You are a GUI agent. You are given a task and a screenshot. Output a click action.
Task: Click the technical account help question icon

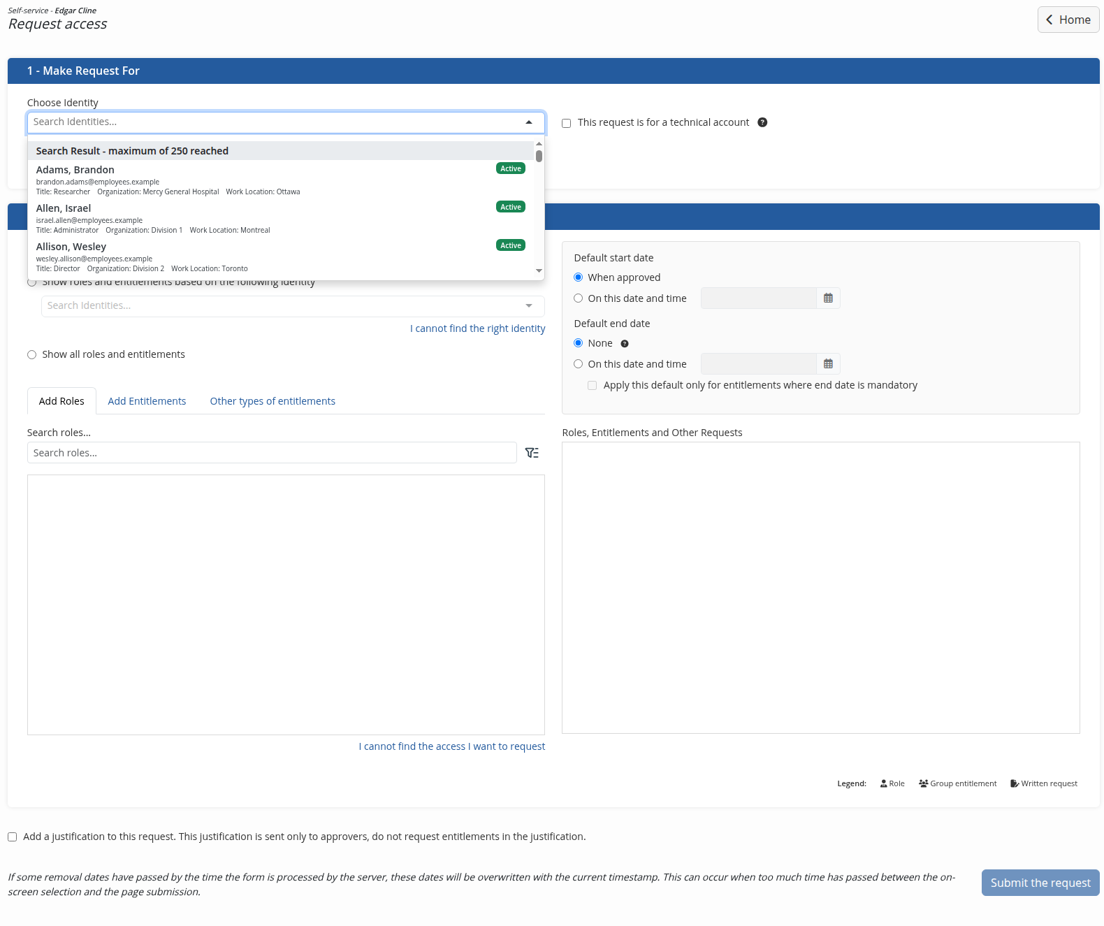pos(762,122)
